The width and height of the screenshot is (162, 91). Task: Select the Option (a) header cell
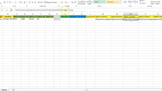[17, 17]
